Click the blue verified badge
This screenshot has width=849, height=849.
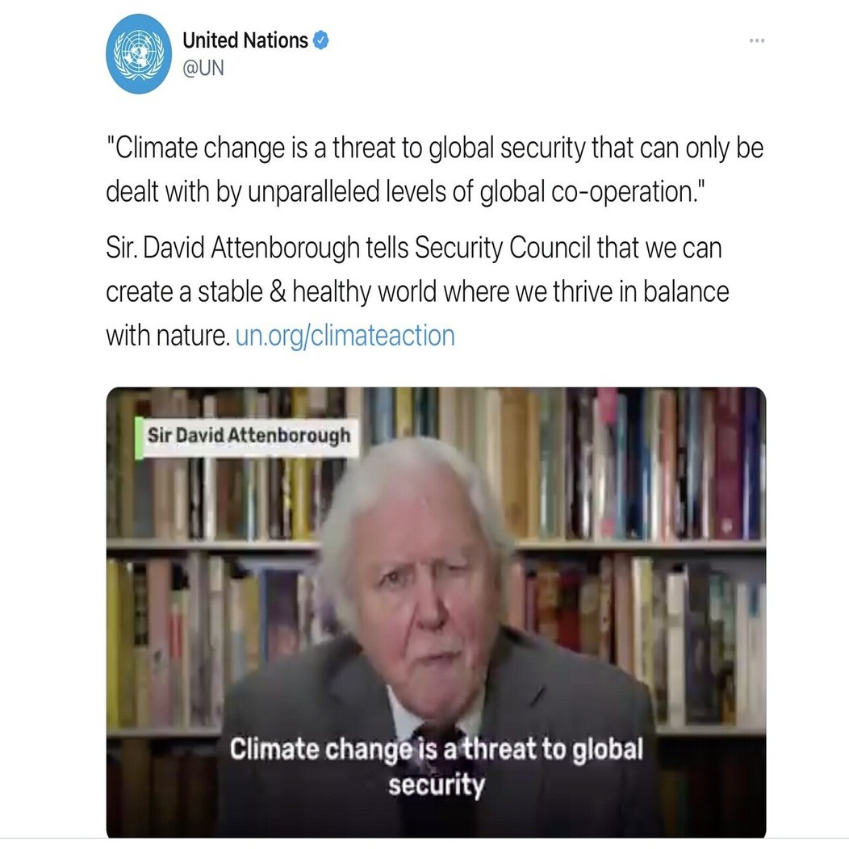tap(320, 40)
